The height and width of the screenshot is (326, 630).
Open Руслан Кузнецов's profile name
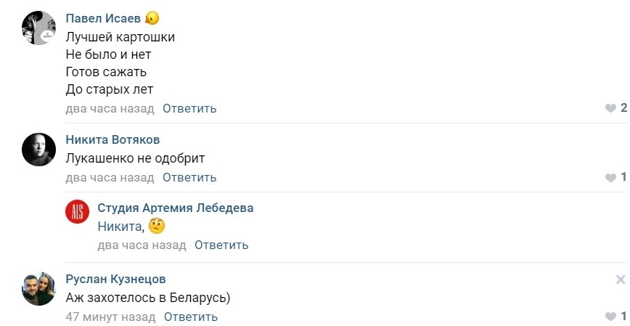[115, 279]
